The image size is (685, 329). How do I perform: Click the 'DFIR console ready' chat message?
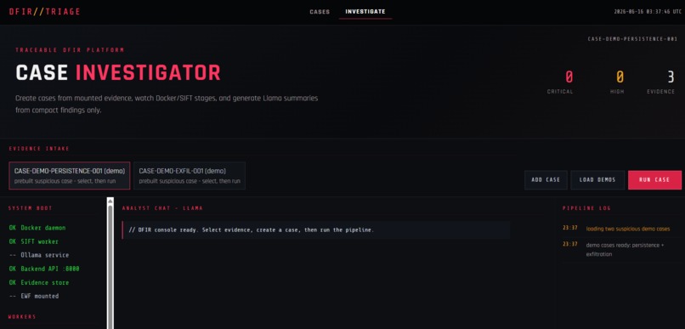316,230
